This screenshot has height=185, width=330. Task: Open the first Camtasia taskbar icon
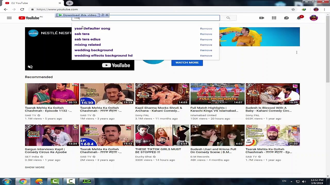tap(55, 182)
